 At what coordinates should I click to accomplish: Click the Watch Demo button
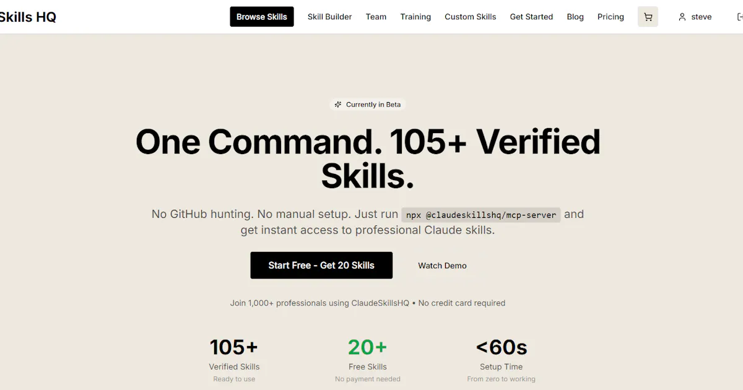[442, 266]
